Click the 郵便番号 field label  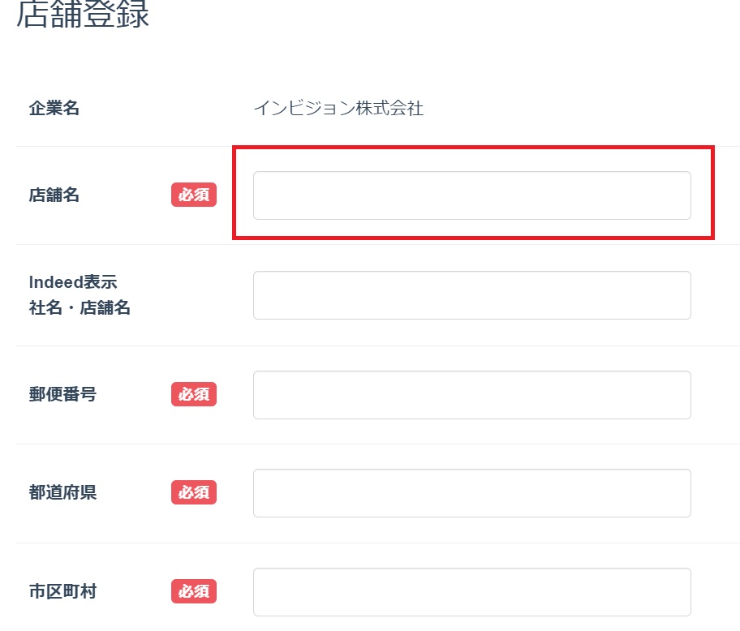(62, 395)
